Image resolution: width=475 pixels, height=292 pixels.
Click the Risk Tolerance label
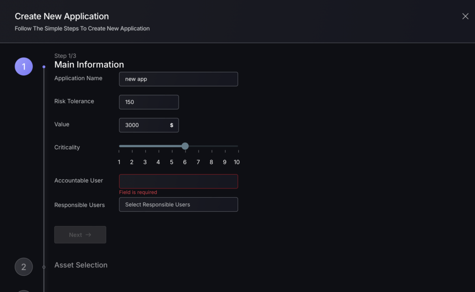click(74, 101)
